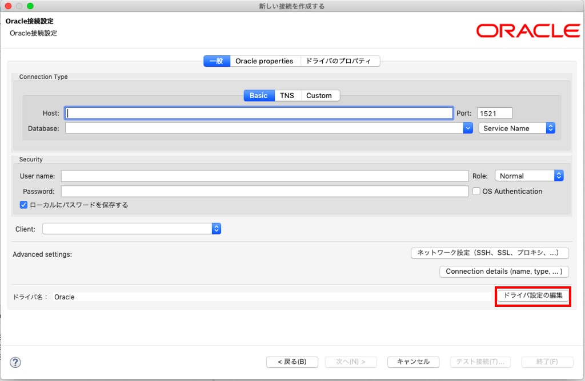Image resolution: width=585 pixels, height=381 pixels.
Task: Click the Password input field
Action: [x=265, y=191]
